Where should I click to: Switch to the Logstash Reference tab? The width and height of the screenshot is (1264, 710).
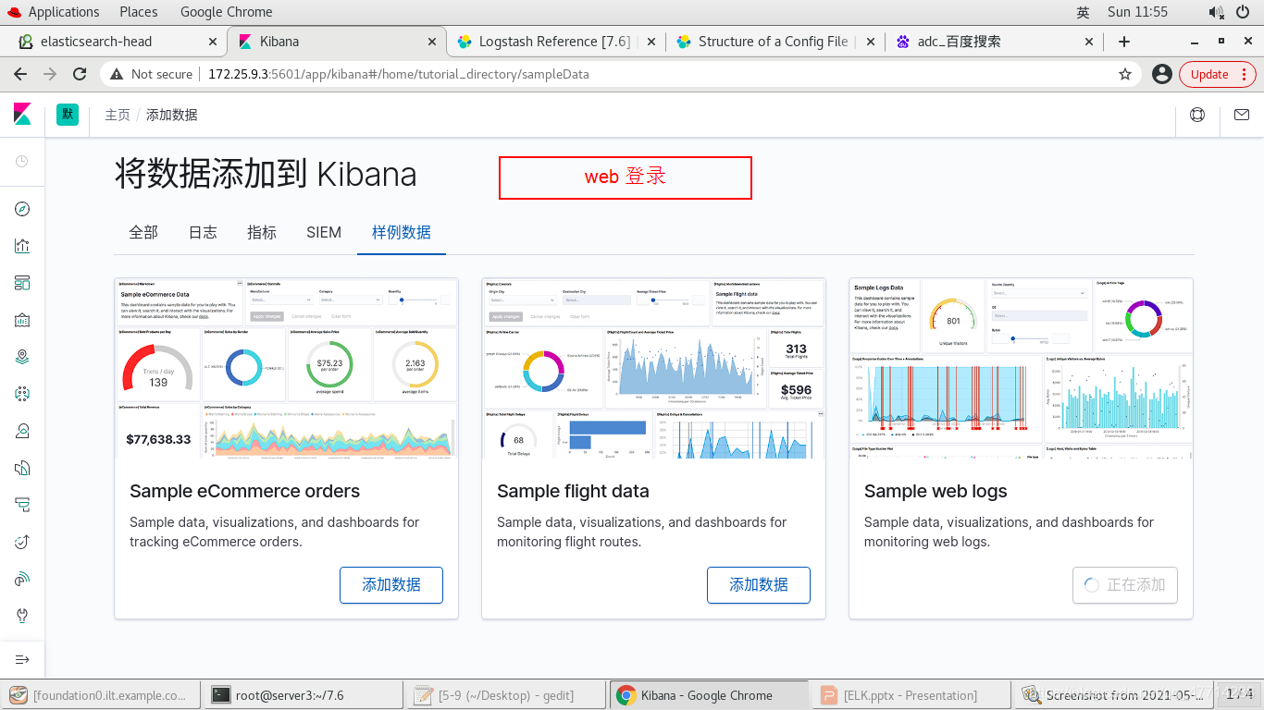[553, 42]
